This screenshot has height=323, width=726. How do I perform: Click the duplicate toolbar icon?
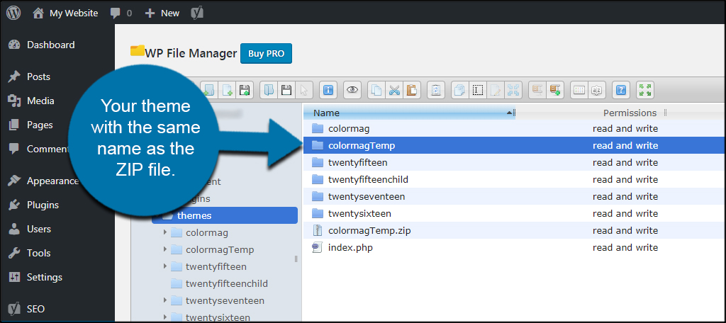coord(460,90)
